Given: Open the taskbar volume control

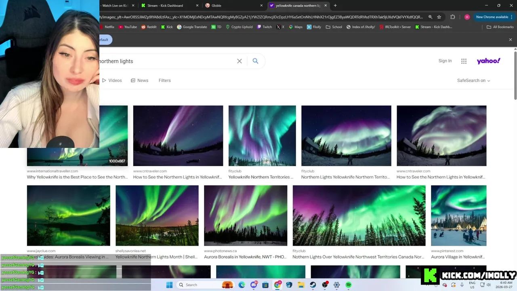Looking at the screenshot, I should [488, 285].
